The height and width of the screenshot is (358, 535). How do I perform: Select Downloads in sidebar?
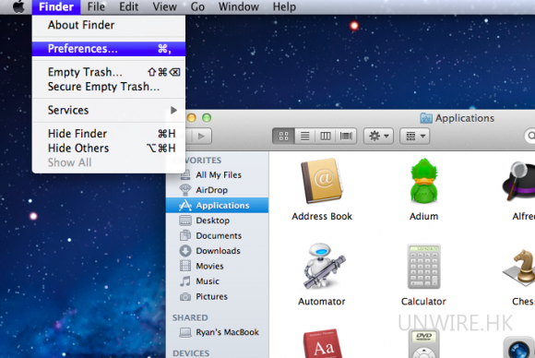(x=218, y=251)
